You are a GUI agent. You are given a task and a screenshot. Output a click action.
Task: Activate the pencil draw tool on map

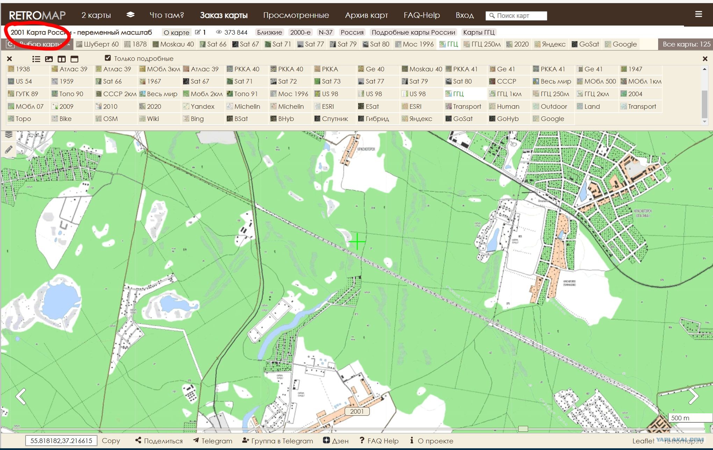[9, 150]
